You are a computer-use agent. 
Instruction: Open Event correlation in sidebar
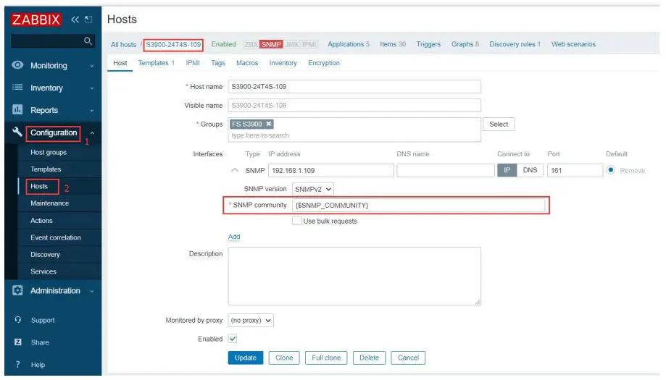point(56,237)
